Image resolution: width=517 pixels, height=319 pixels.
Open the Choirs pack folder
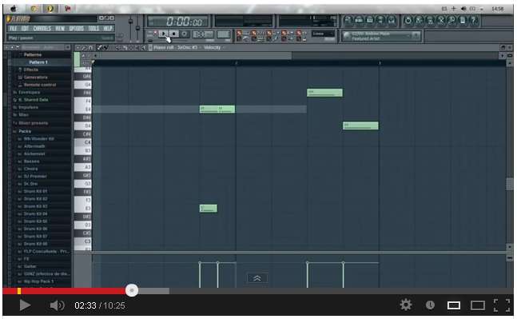coord(30,169)
